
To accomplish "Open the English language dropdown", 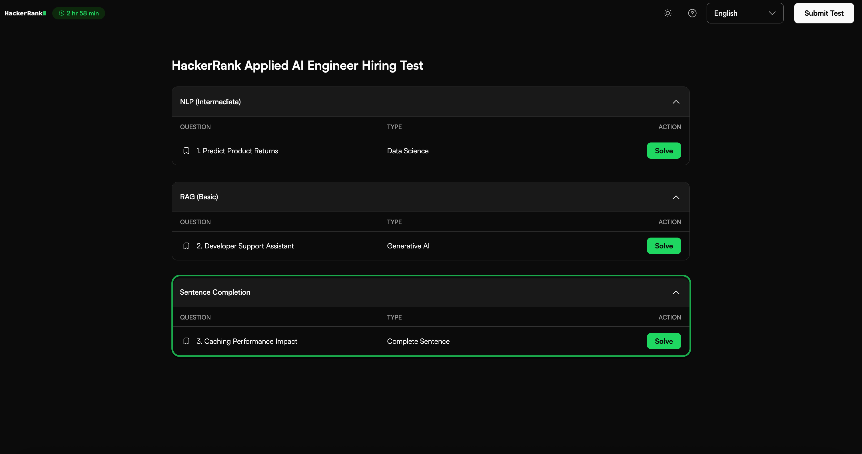I will (x=745, y=13).
